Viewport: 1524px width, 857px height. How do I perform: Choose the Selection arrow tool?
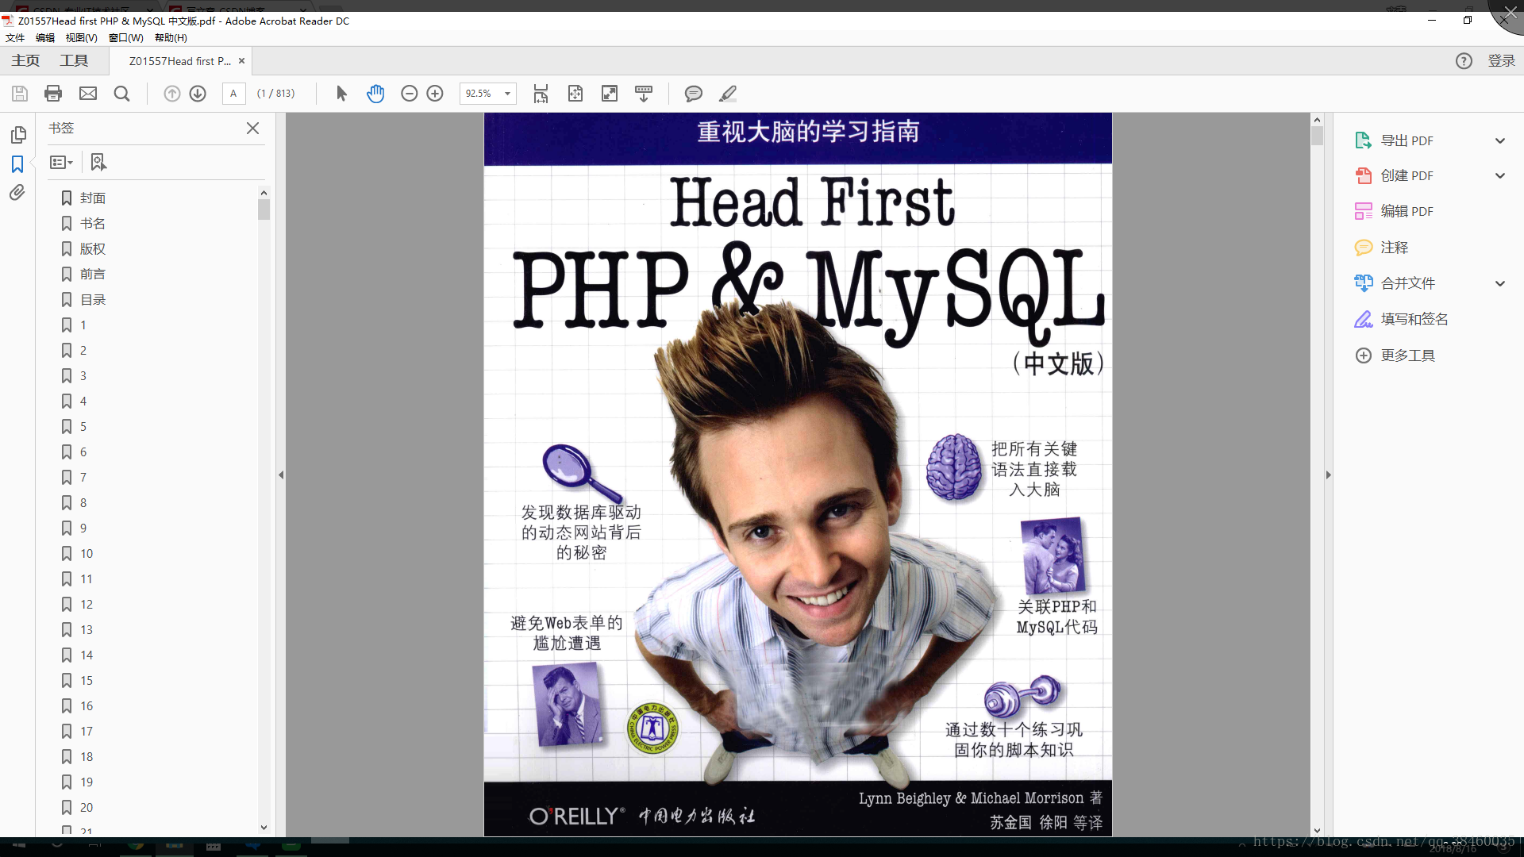tap(341, 94)
